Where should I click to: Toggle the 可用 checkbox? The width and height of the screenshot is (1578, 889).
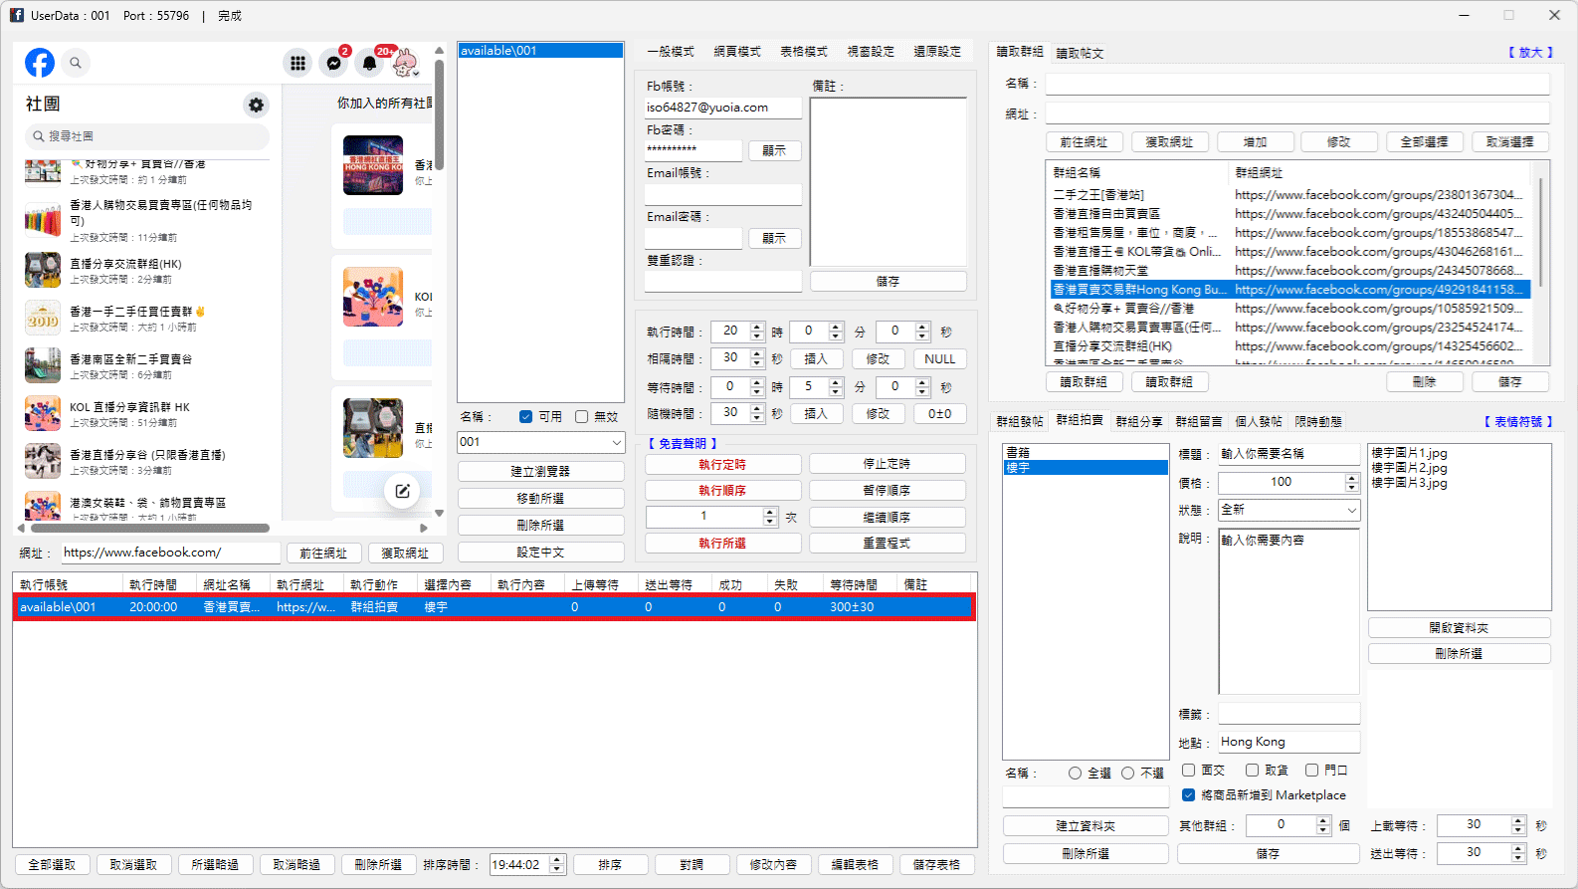[525, 417]
